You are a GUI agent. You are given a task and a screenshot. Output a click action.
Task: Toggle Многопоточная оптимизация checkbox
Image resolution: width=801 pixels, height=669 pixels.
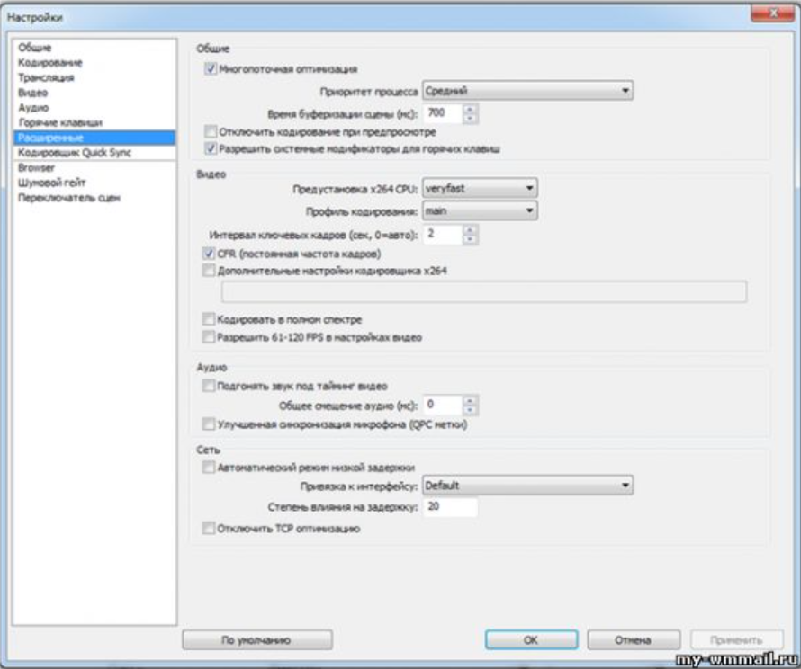tap(211, 69)
